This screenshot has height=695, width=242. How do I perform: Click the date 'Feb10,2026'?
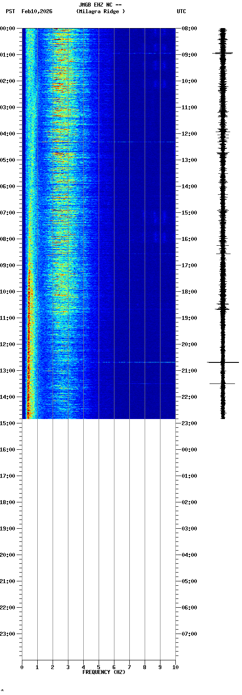point(37,11)
